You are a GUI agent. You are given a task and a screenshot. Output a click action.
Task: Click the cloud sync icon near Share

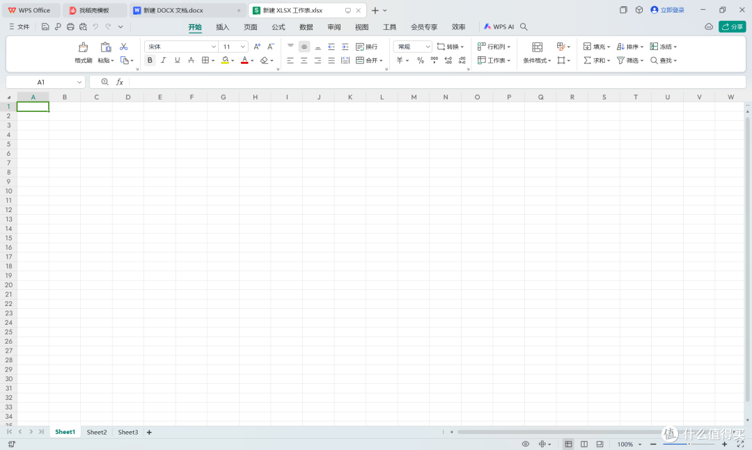click(x=709, y=27)
